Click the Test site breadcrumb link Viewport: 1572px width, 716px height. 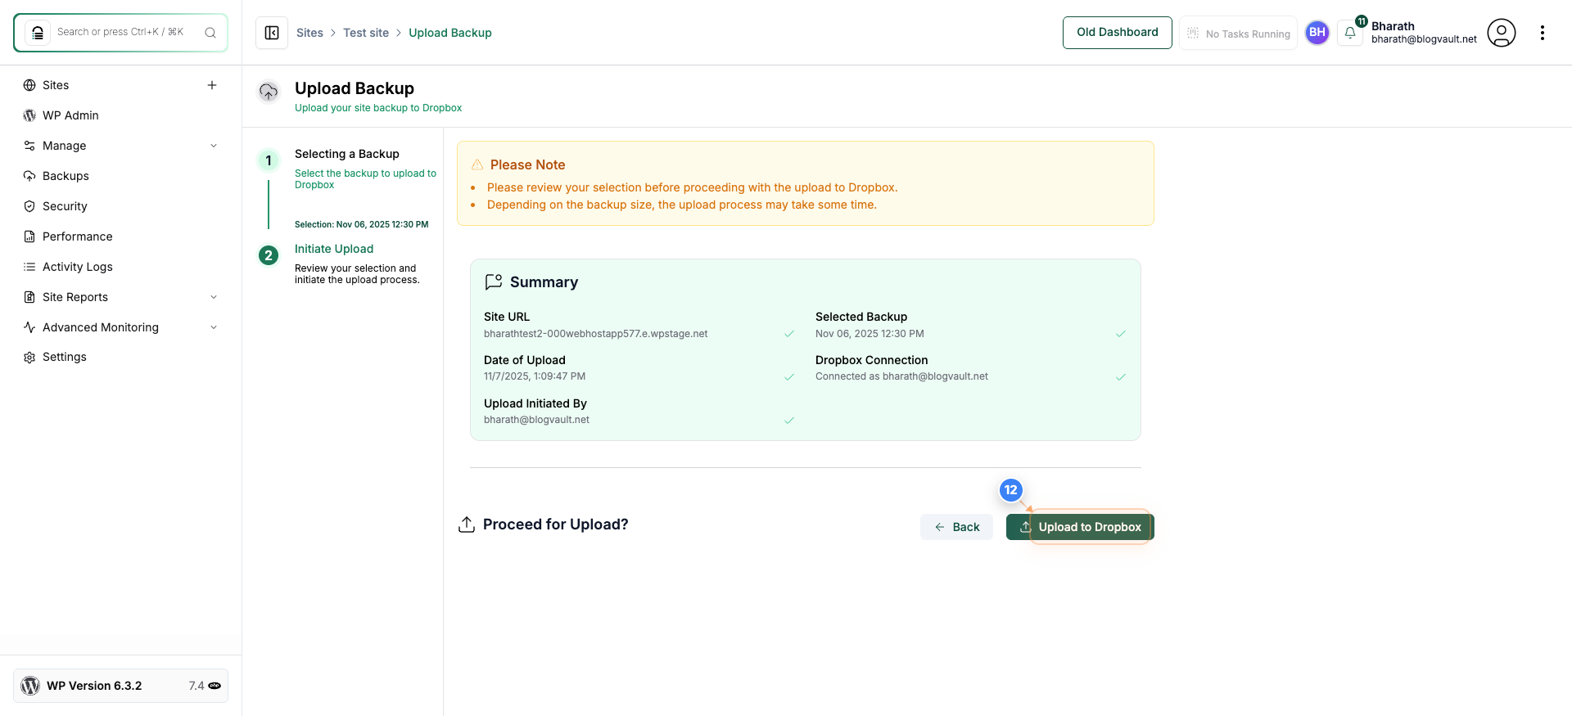[x=366, y=33]
